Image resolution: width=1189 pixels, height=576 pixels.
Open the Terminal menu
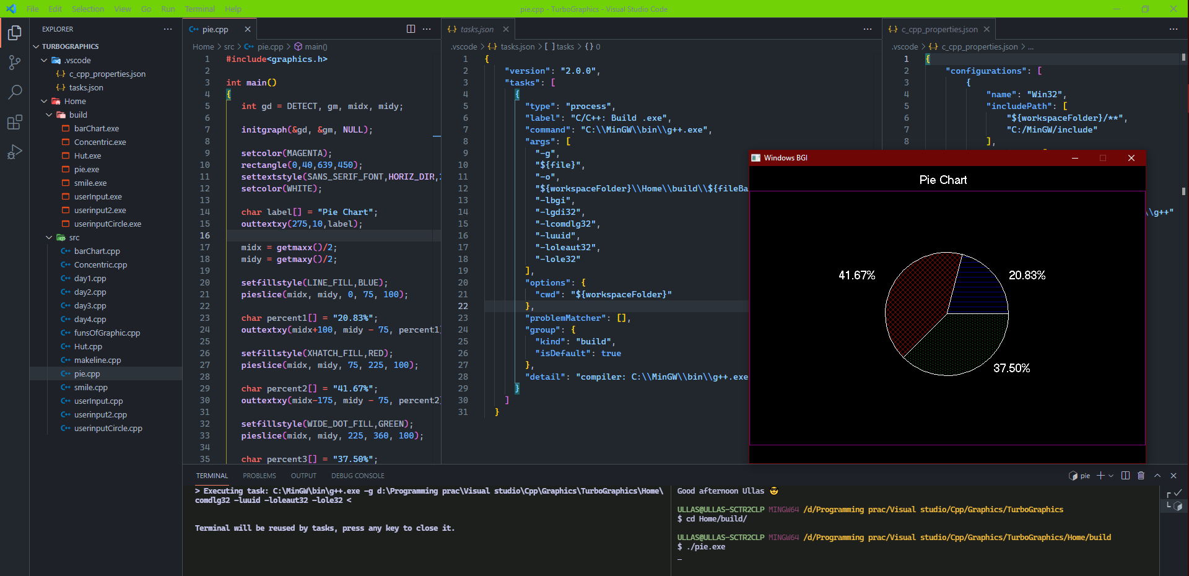199,9
